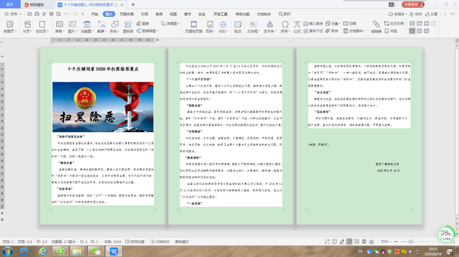This screenshot has width=459, height=257.
Task: Switch to web layout view icon
Action: point(364,241)
